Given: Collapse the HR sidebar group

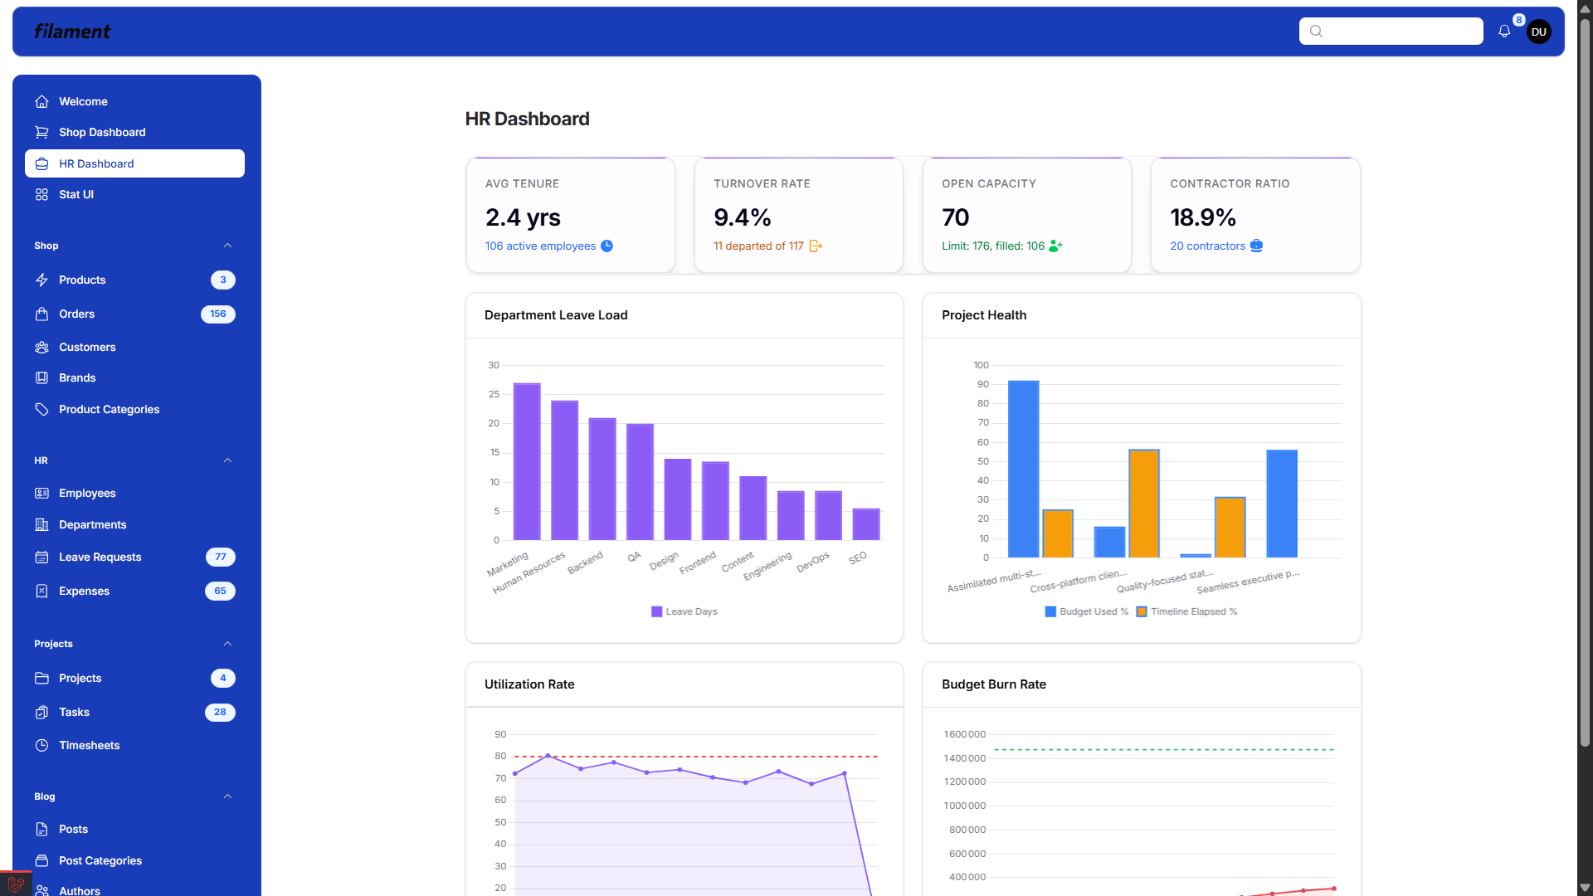Looking at the screenshot, I should click(227, 460).
